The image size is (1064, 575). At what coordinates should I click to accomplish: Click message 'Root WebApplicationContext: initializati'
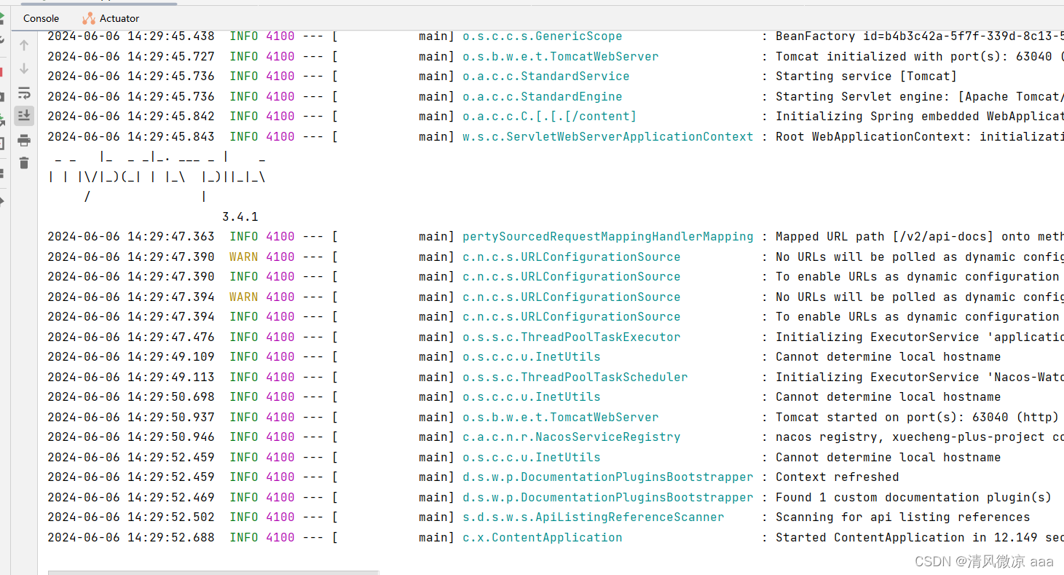point(920,136)
